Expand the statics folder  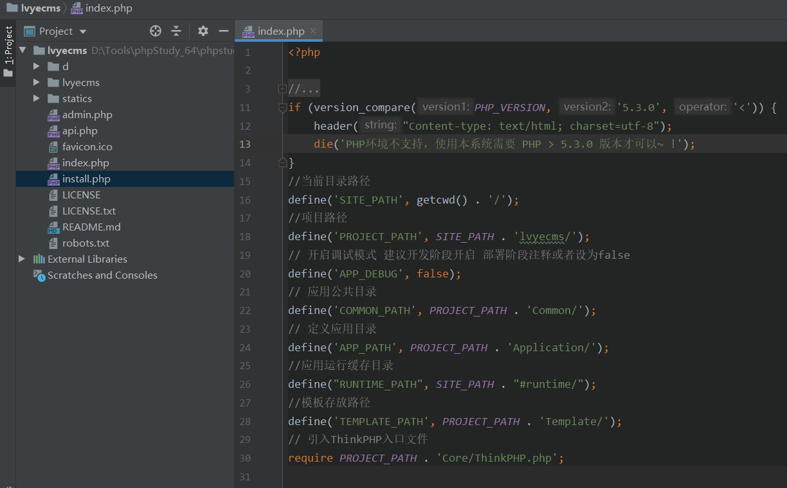[x=37, y=98]
